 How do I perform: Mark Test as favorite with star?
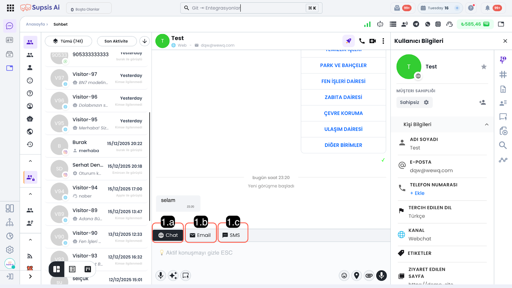484,67
